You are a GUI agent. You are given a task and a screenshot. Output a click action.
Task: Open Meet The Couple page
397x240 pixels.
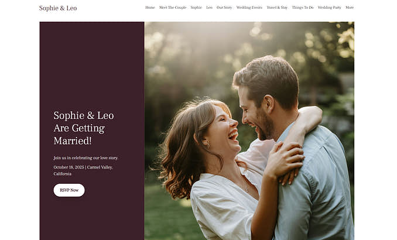173,8
